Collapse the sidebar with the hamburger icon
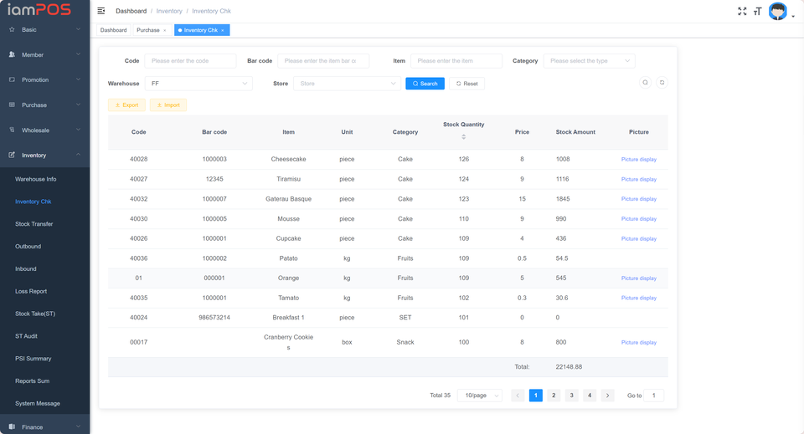The image size is (804, 434). click(101, 11)
